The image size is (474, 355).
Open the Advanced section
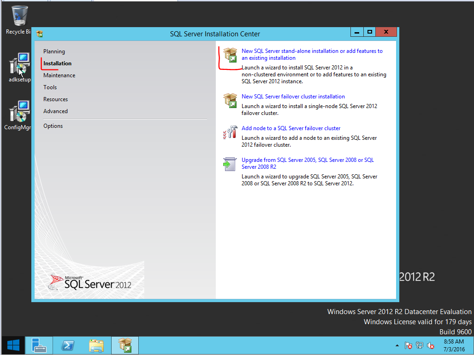pos(56,111)
